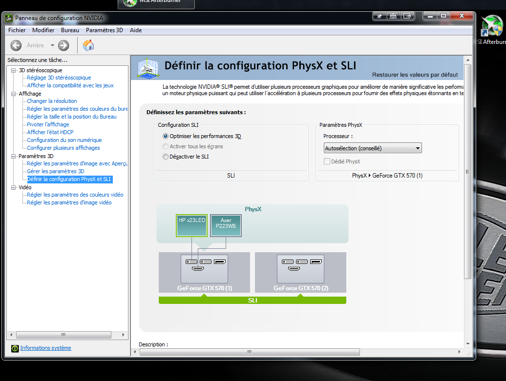This screenshot has width=506, height=381.
Task: Open the Fichier menu
Action: (17, 30)
